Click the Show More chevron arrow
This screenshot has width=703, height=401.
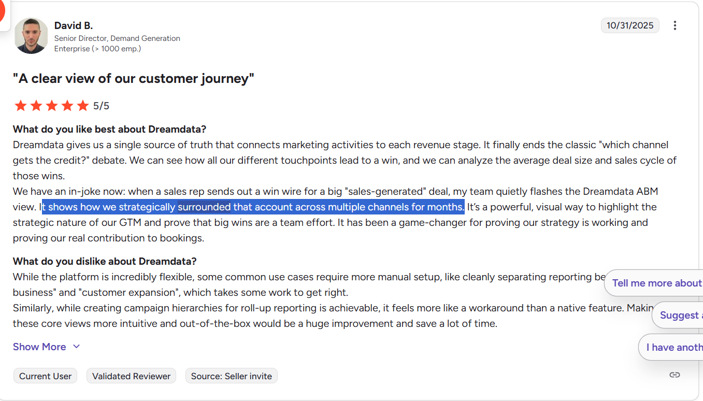click(x=76, y=347)
